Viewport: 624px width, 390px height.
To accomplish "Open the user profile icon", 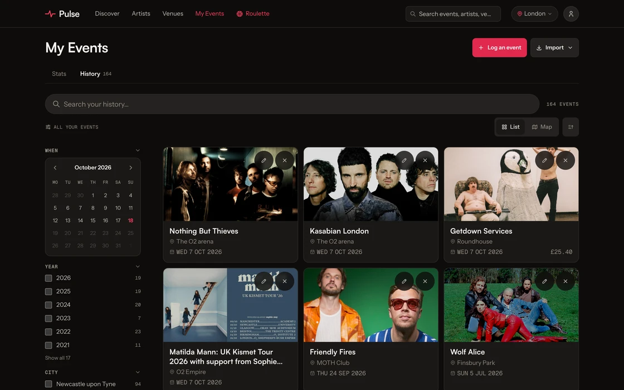I will [x=571, y=14].
